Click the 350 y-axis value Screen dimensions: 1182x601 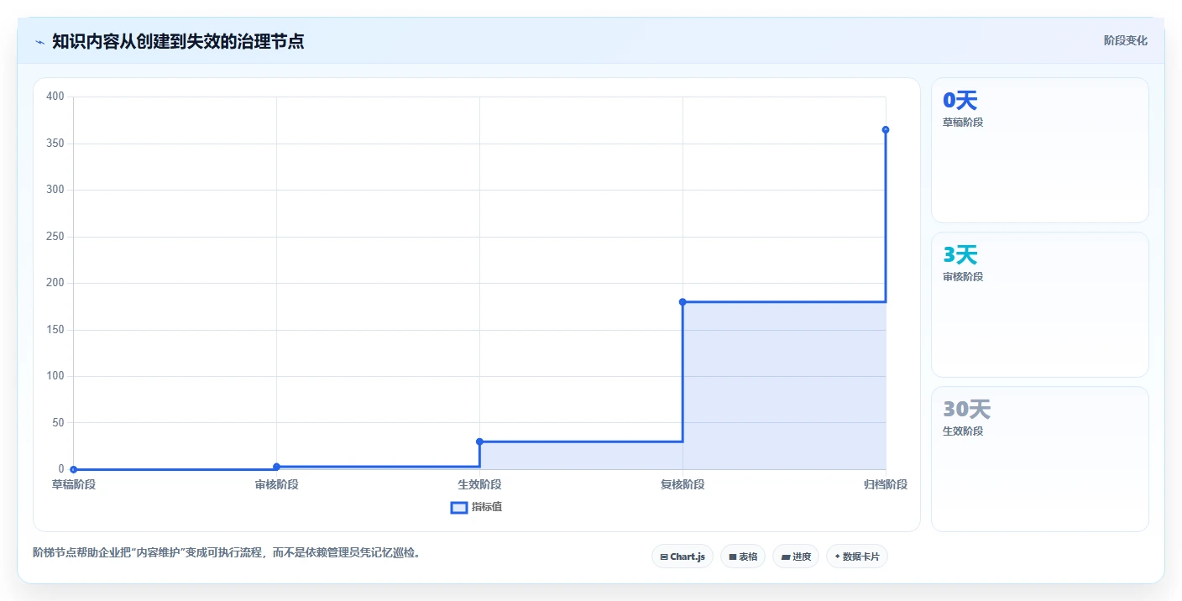tap(55, 144)
